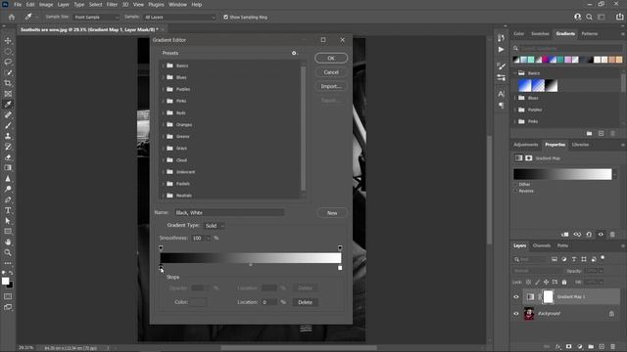The height and width of the screenshot is (352, 627).
Task: Click Cancel in Gradient Editor
Action: click(331, 72)
